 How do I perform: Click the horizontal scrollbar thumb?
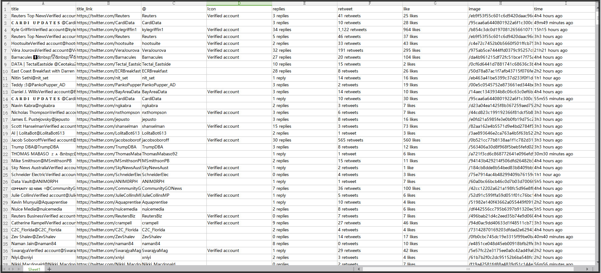click(468, 269)
